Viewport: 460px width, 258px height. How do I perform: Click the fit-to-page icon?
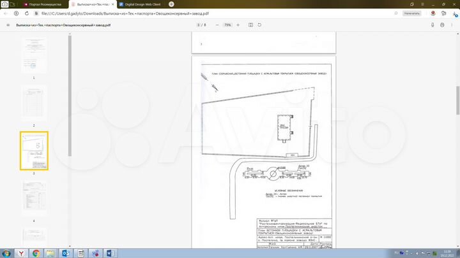tap(250, 25)
